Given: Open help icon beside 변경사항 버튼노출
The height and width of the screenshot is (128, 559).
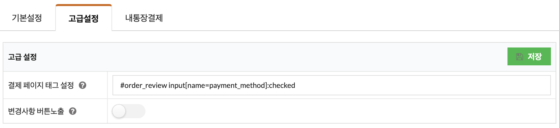Looking at the screenshot, I should pos(72,111).
